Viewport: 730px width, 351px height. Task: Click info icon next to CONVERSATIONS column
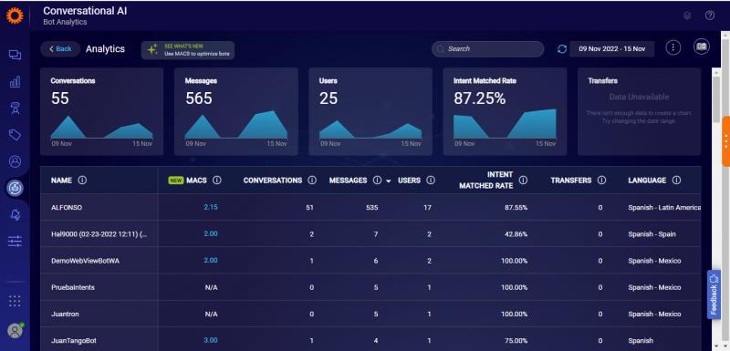pyautogui.click(x=312, y=180)
